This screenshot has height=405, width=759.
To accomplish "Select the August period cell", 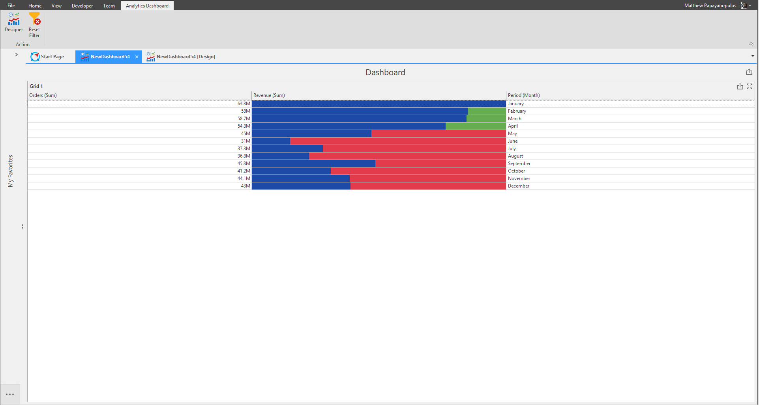I will (630, 156).
